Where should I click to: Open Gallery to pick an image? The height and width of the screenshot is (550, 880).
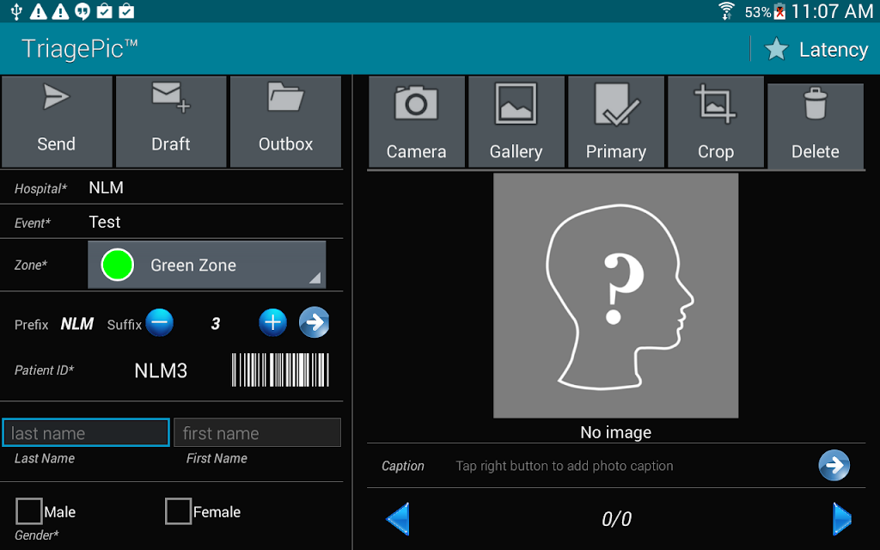516,122
